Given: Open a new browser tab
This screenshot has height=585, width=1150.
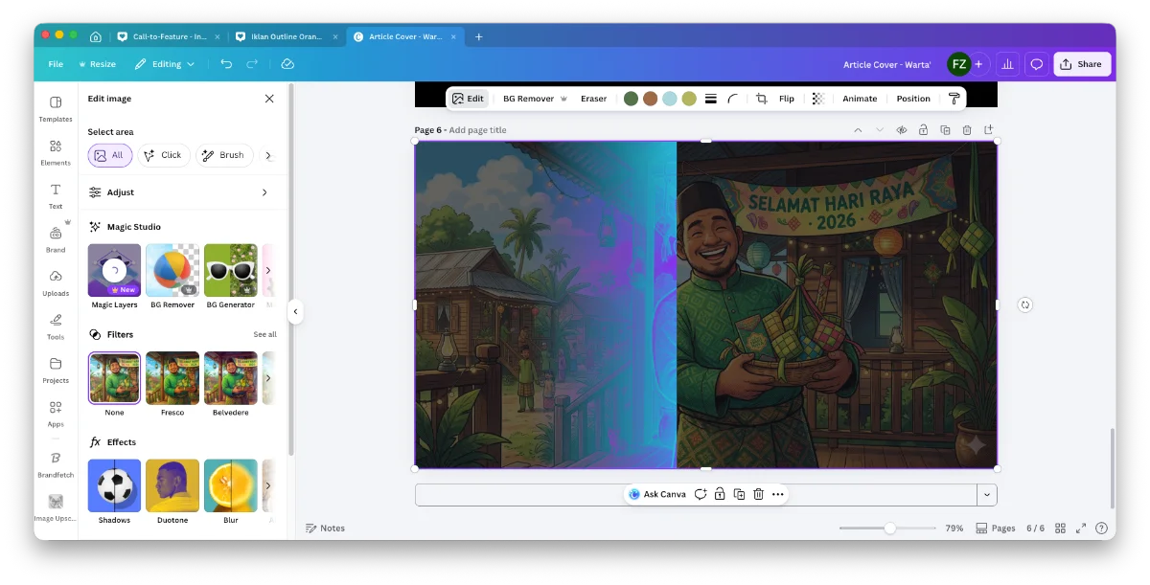Looking at the screenshot, I should pyautogui.click(x=479, y=37).
